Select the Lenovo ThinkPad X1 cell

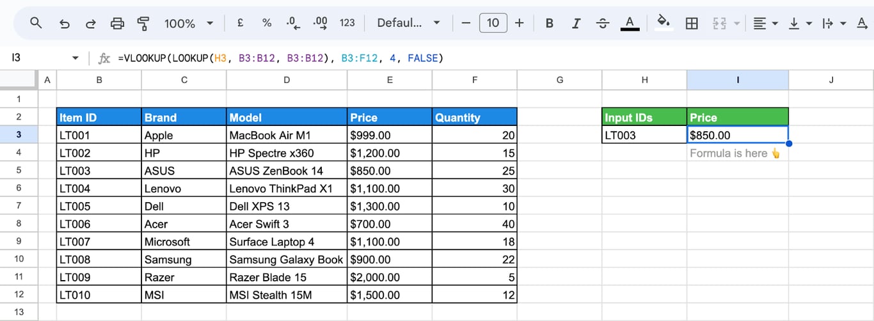point(287,189)
